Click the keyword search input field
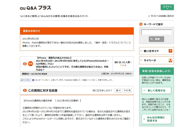The image size is (194, 127). [x=156, y=32]
